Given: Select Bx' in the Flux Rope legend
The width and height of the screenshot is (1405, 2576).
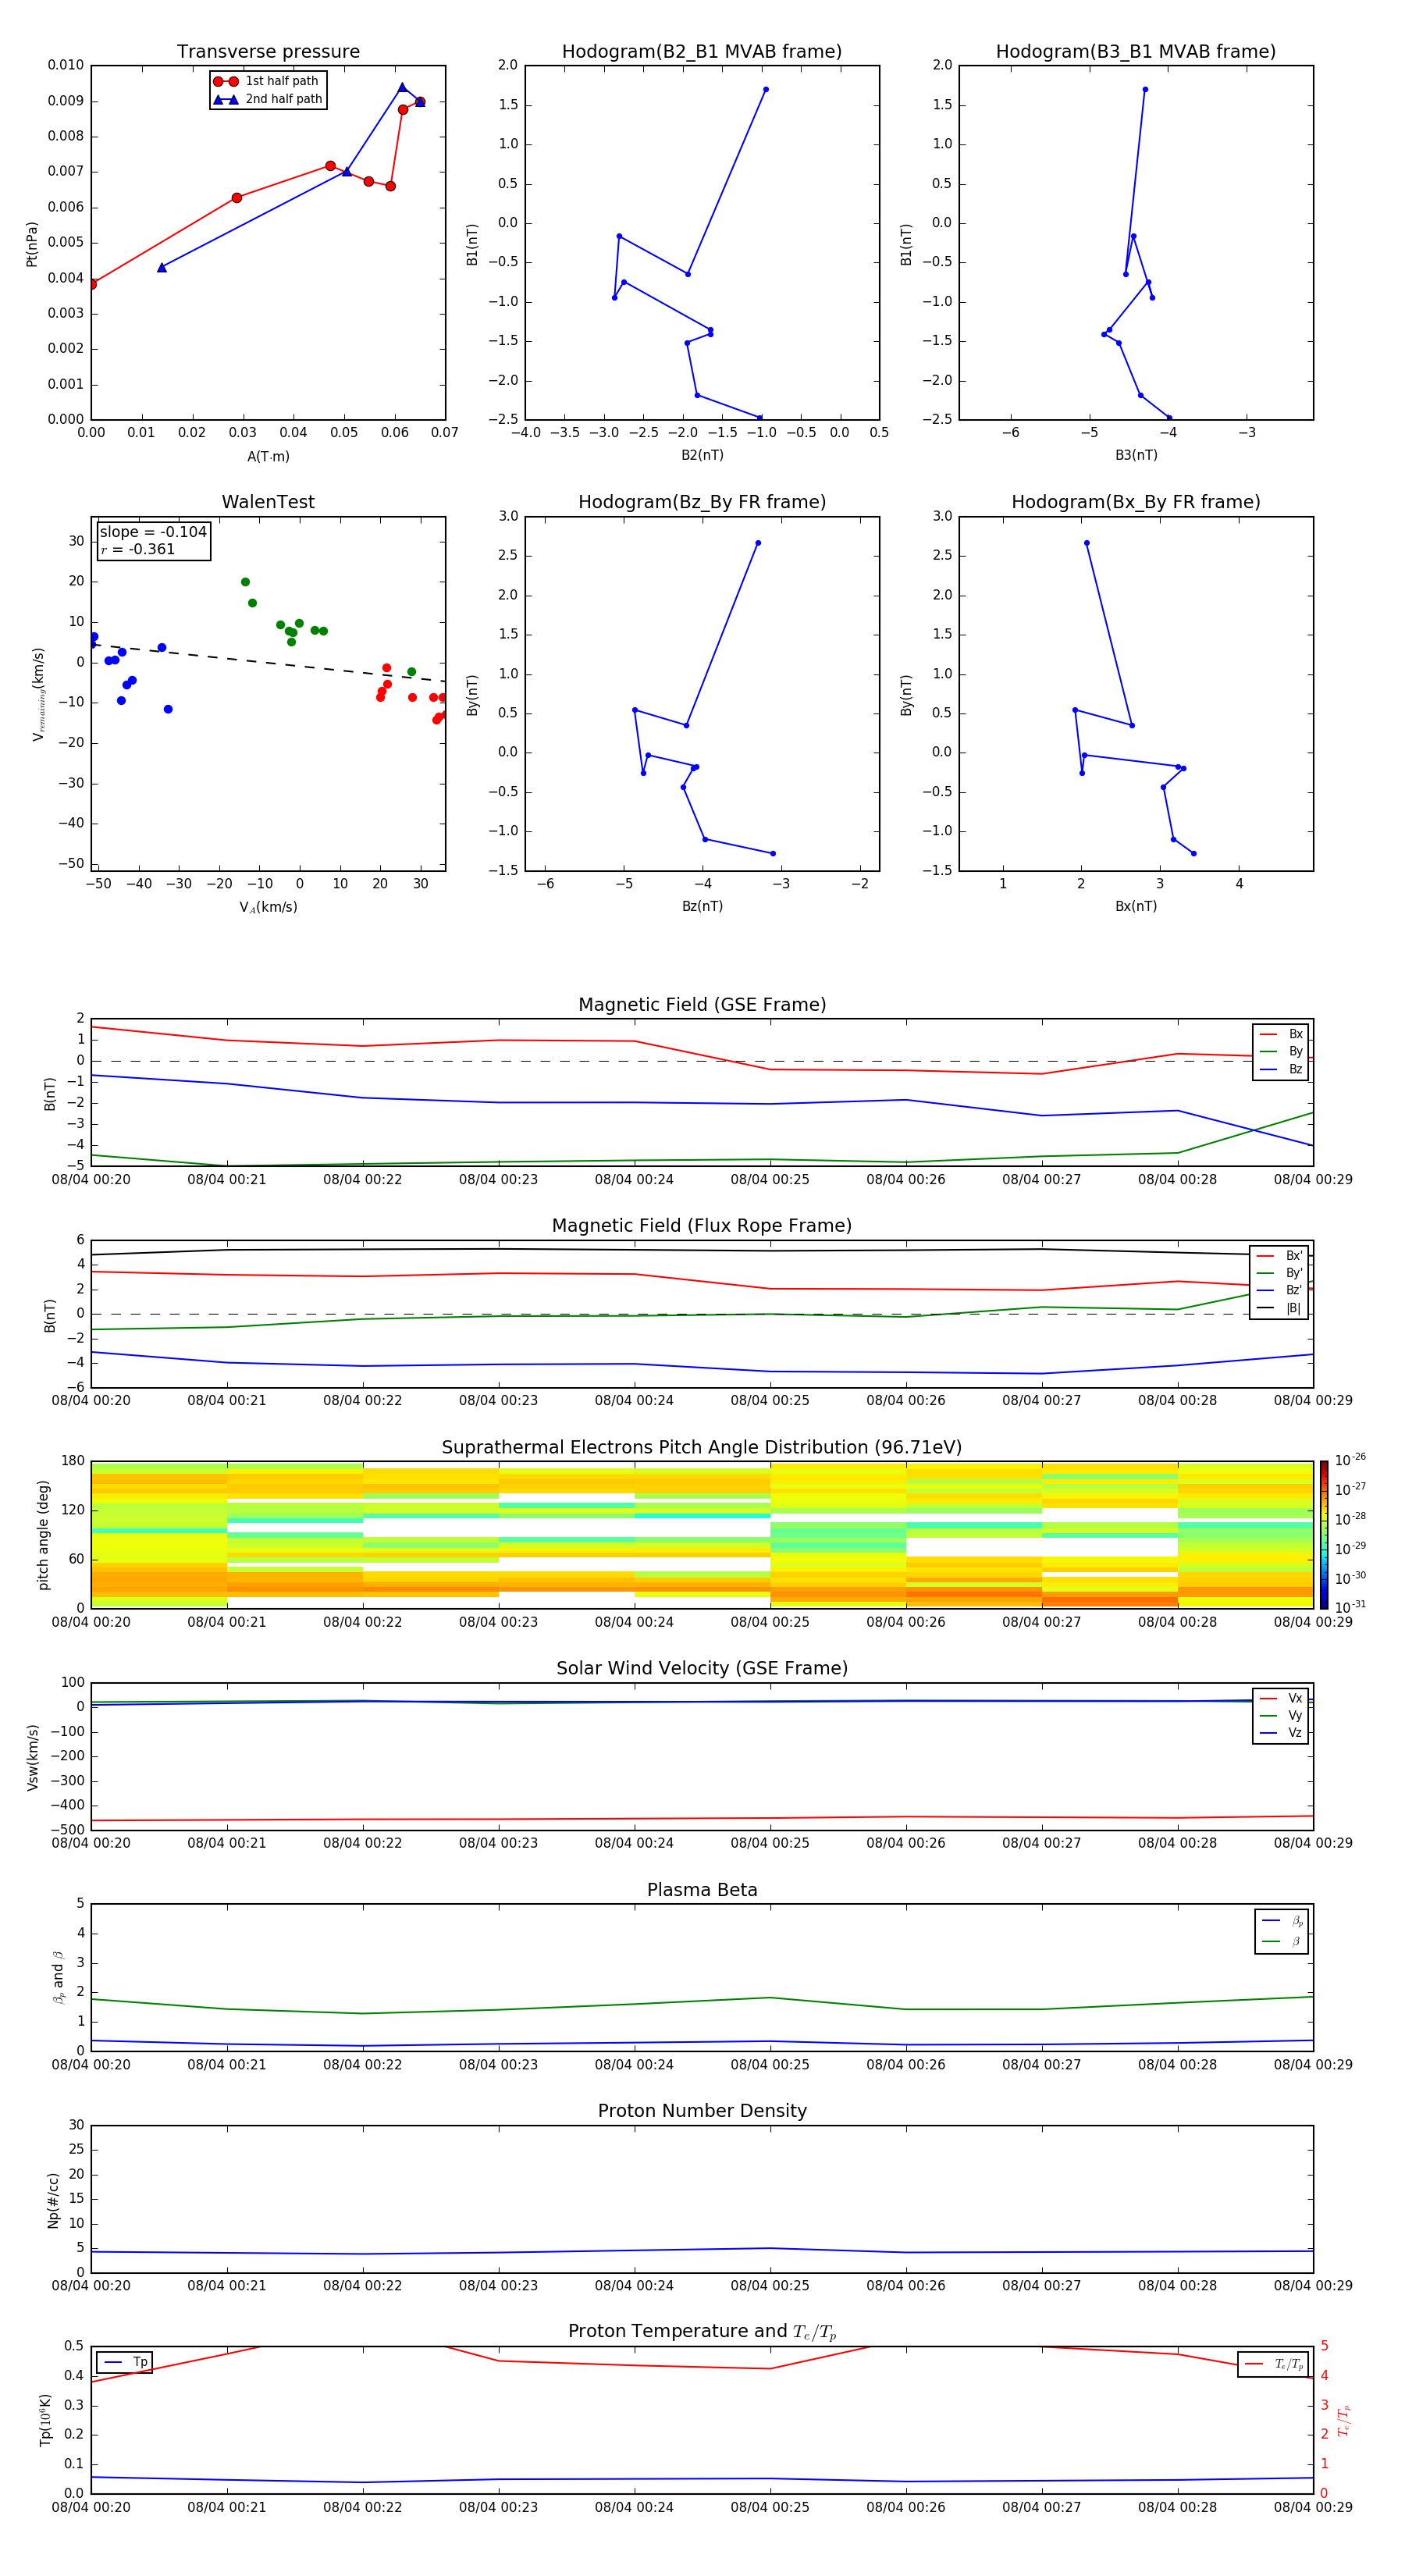Looking at the screenshot, I should (1281, 1256).
